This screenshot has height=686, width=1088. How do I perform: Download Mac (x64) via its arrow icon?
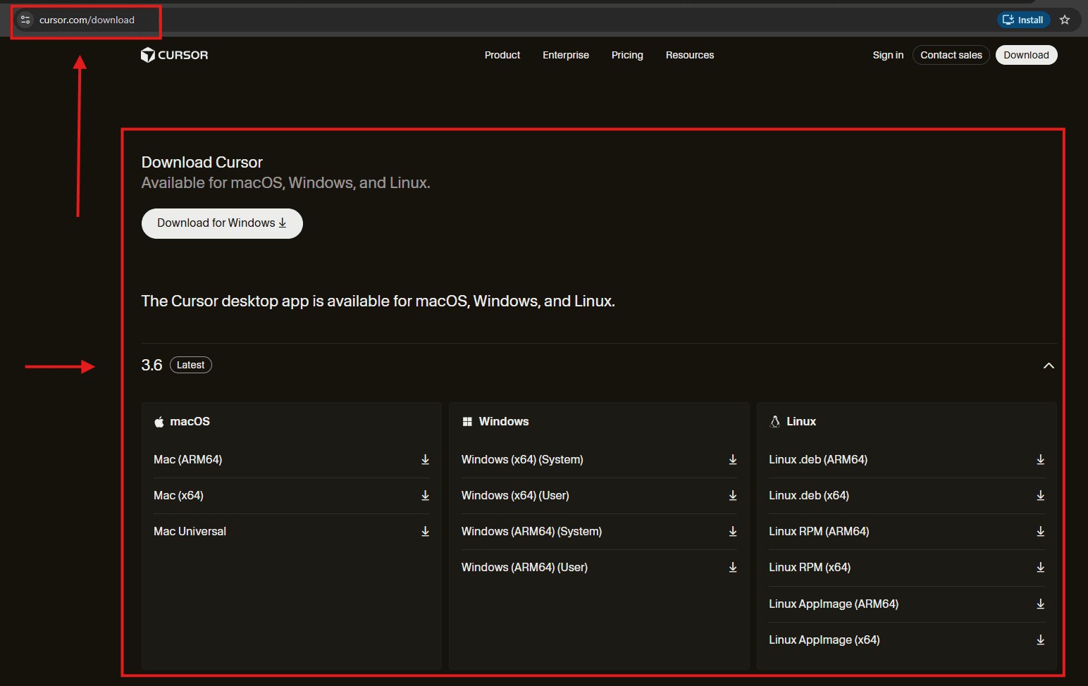pos(425,495)
